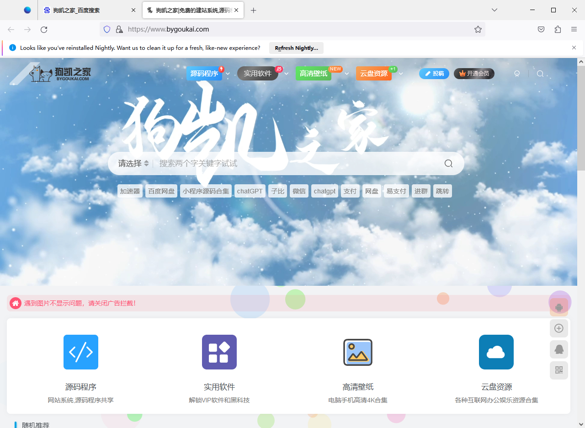
Task: Click the 网盘 search tag
Action: click(x=372, y=191)
